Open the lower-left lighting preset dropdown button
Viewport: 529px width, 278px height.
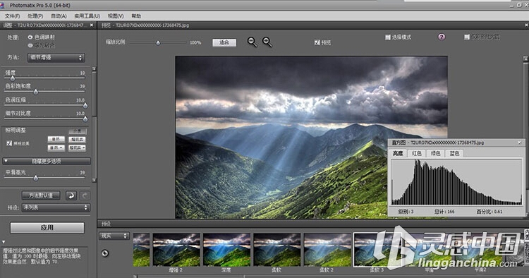click(56, 147)
